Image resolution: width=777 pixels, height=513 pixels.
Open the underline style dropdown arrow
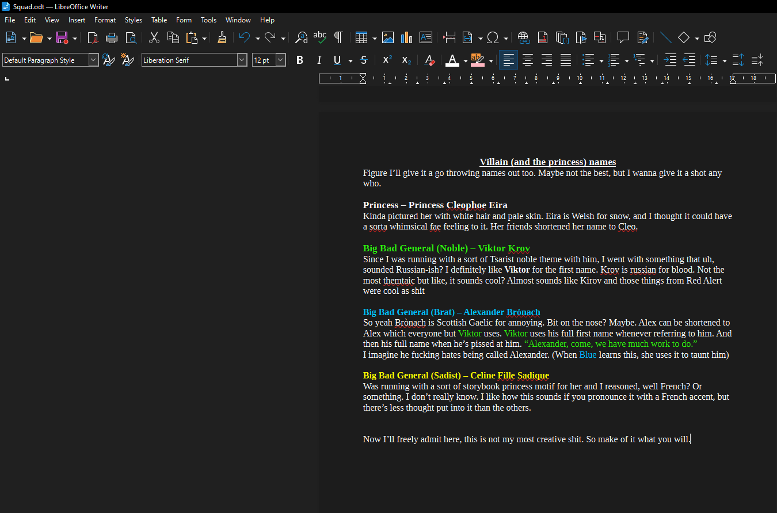[350, 60]
